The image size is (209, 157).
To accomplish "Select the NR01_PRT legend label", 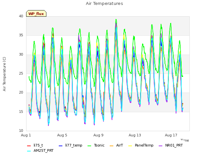I will tap(174, 145).
